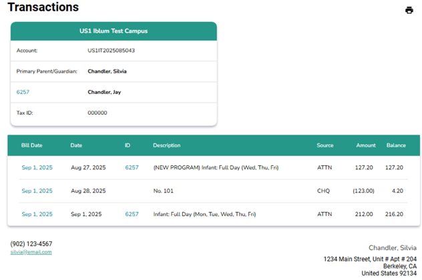Open Sep 1, 2025 bill for Sep 1 transaction

click(37, 215)
